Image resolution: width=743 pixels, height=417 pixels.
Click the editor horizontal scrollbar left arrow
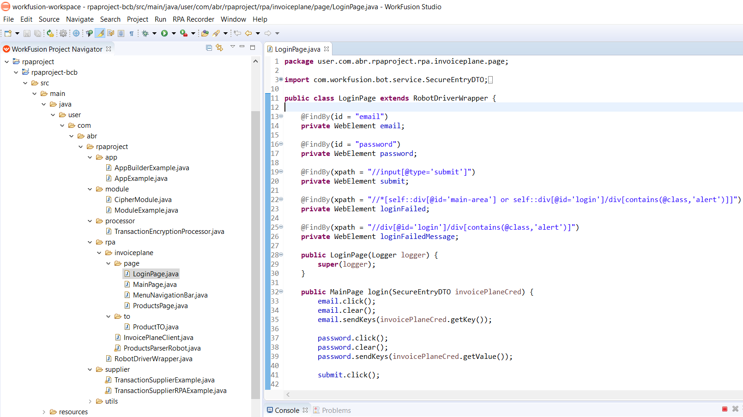point(288,395)
